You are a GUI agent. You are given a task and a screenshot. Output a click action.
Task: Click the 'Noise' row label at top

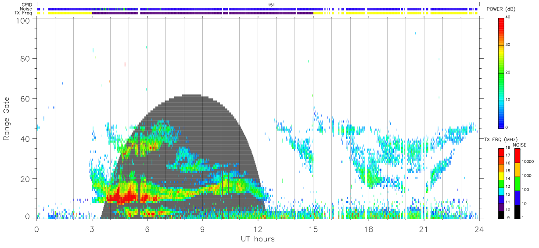[x=27, y=9]
